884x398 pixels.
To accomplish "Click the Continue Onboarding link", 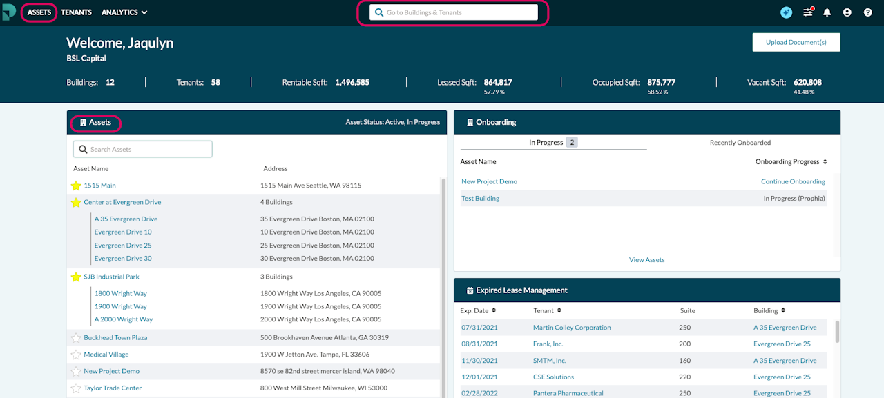I will tap(793, 181).
